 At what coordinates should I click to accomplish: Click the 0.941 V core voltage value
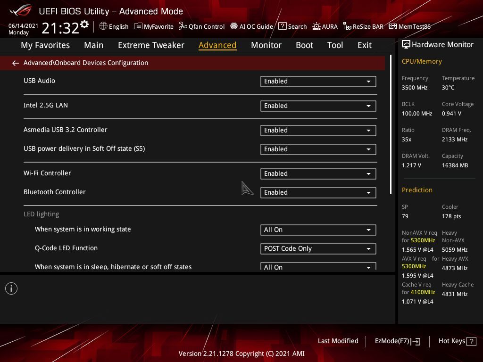click(451, 114)
